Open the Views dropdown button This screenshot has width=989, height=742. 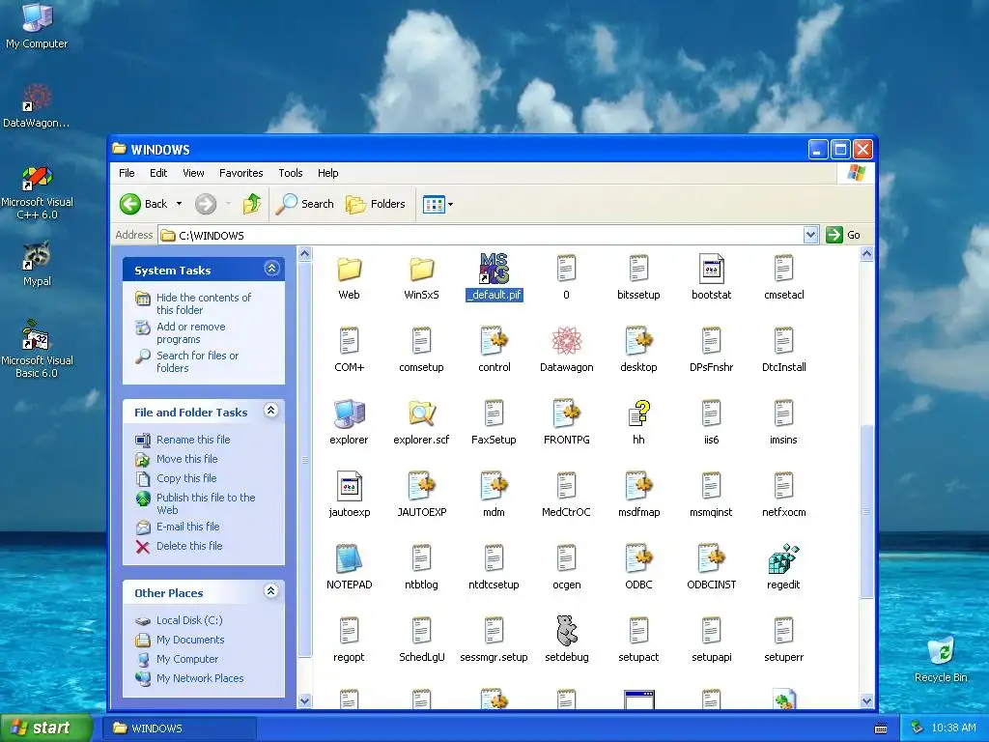pyautogui.click(x=438, y=204)
